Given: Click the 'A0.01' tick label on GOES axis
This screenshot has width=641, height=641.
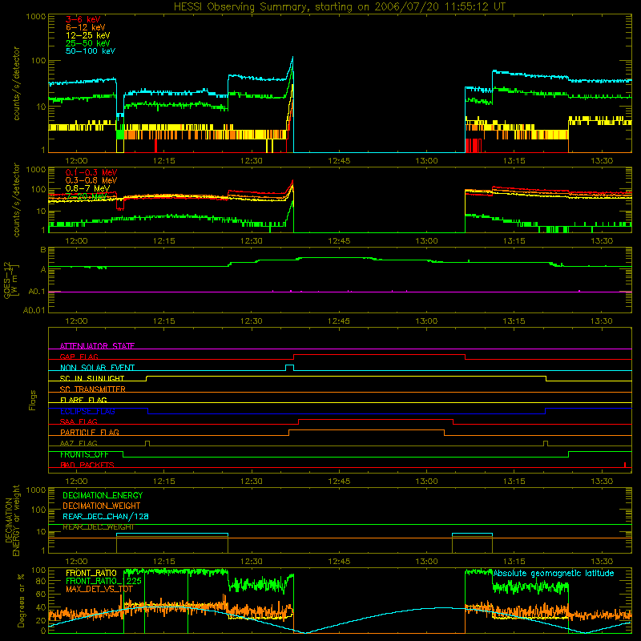Looking at the screenshot, I should pyautogui.click(x=34, y=310).
